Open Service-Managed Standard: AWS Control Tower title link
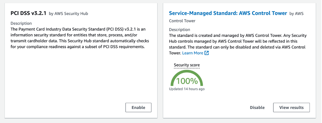 [x=228, y=13]
